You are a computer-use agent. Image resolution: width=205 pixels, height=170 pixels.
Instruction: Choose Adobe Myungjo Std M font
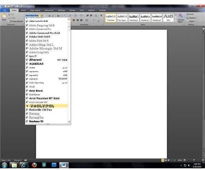pyautogui.click(x=46, y=48)
